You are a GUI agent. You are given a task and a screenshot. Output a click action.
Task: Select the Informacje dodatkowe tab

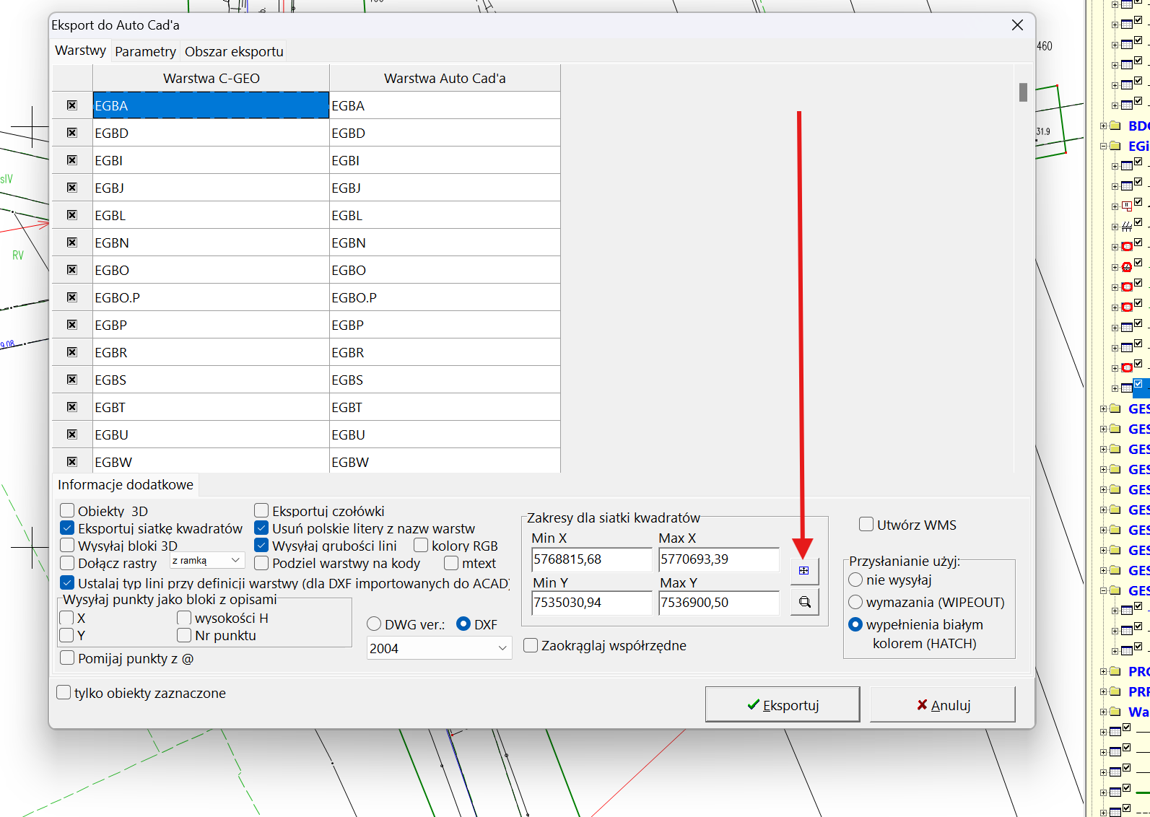coord(126,485)
